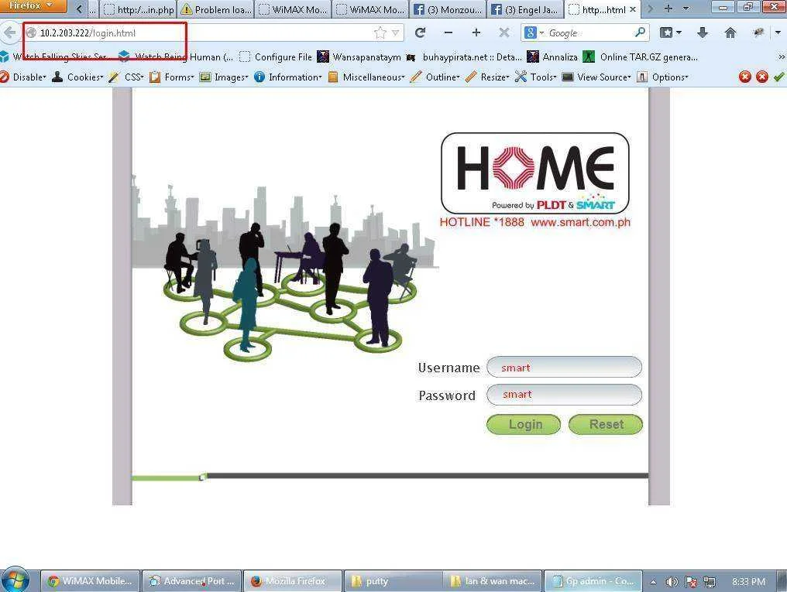This screenshot has width=787, height=592.
Task: Open the Online TAR.GZ genera... bookmark
Action: 641,57
